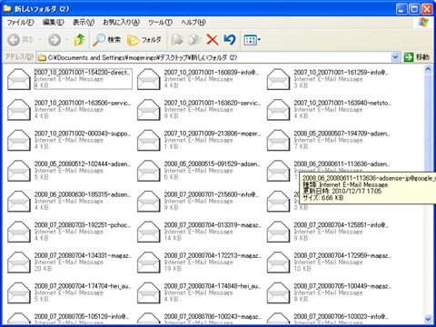Open the Tools (ツール) menu
Screen dimensions: 436x327
coord(160,22)
